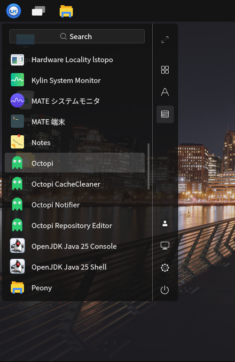Click the Octopi CacheCleaner label

(x=66, y=184)
